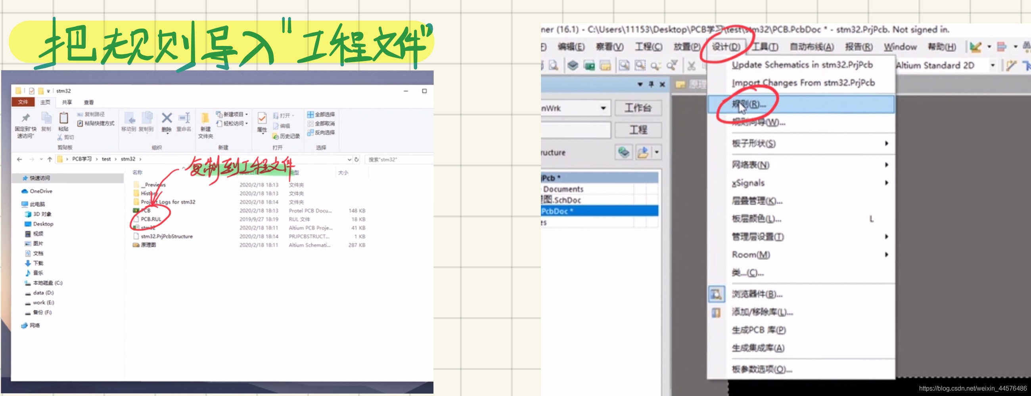
Task: Click Pin to Quick access in Explorer ribbon
Action: 25,125
